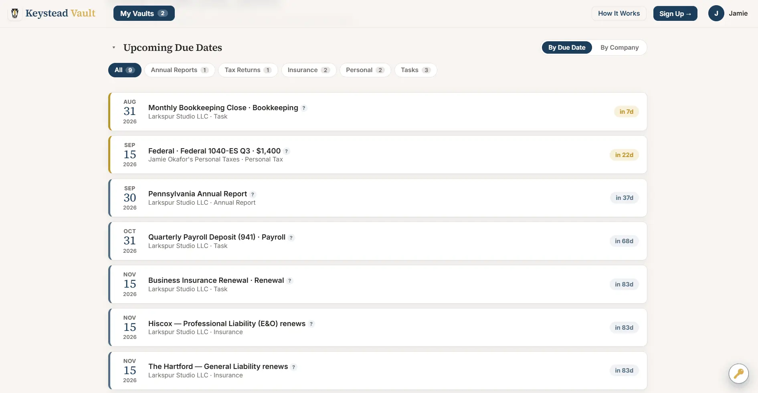
Task: Open the Business Insurance Renewal item
Action: [378, 284]
